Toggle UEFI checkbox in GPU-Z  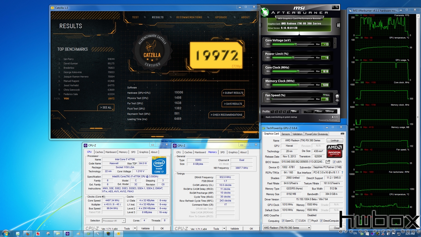click(x=334, y=162)
